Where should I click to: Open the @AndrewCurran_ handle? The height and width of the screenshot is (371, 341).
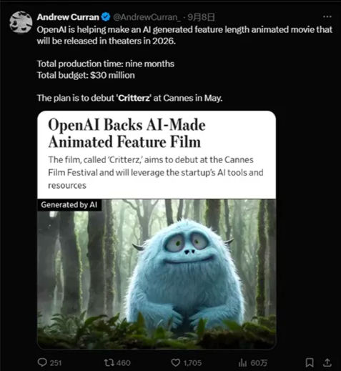147,17
